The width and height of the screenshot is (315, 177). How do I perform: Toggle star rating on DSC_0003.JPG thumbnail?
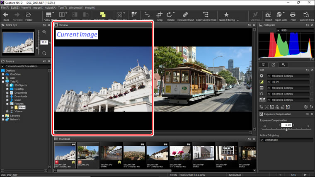[119, 162]
